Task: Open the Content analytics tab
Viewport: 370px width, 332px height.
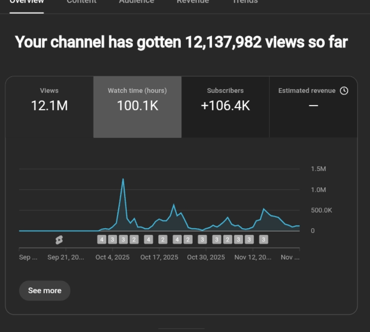Action: 81,2
